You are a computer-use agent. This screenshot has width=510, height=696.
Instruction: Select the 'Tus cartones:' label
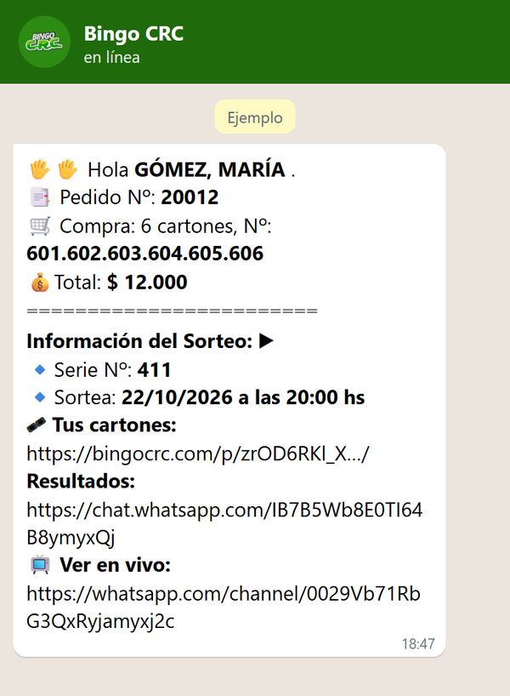click(115, 425)
